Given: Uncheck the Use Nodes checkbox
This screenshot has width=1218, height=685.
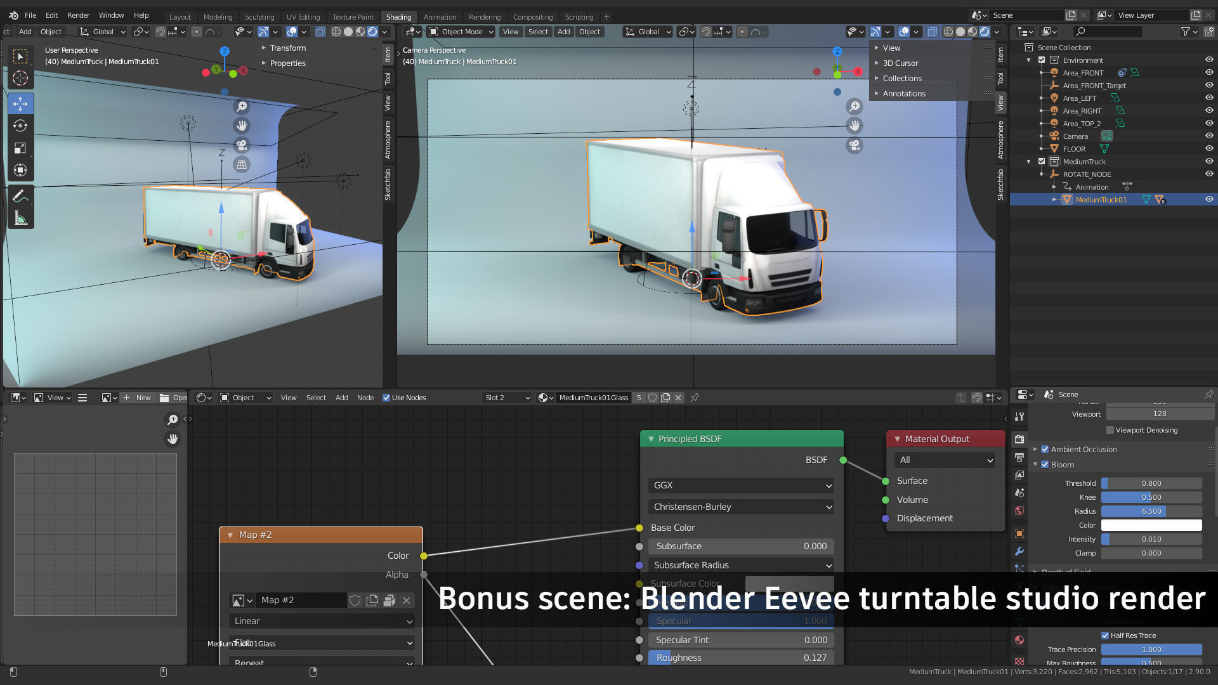Looking at the screenshot, I should click(x=386, y=398).
